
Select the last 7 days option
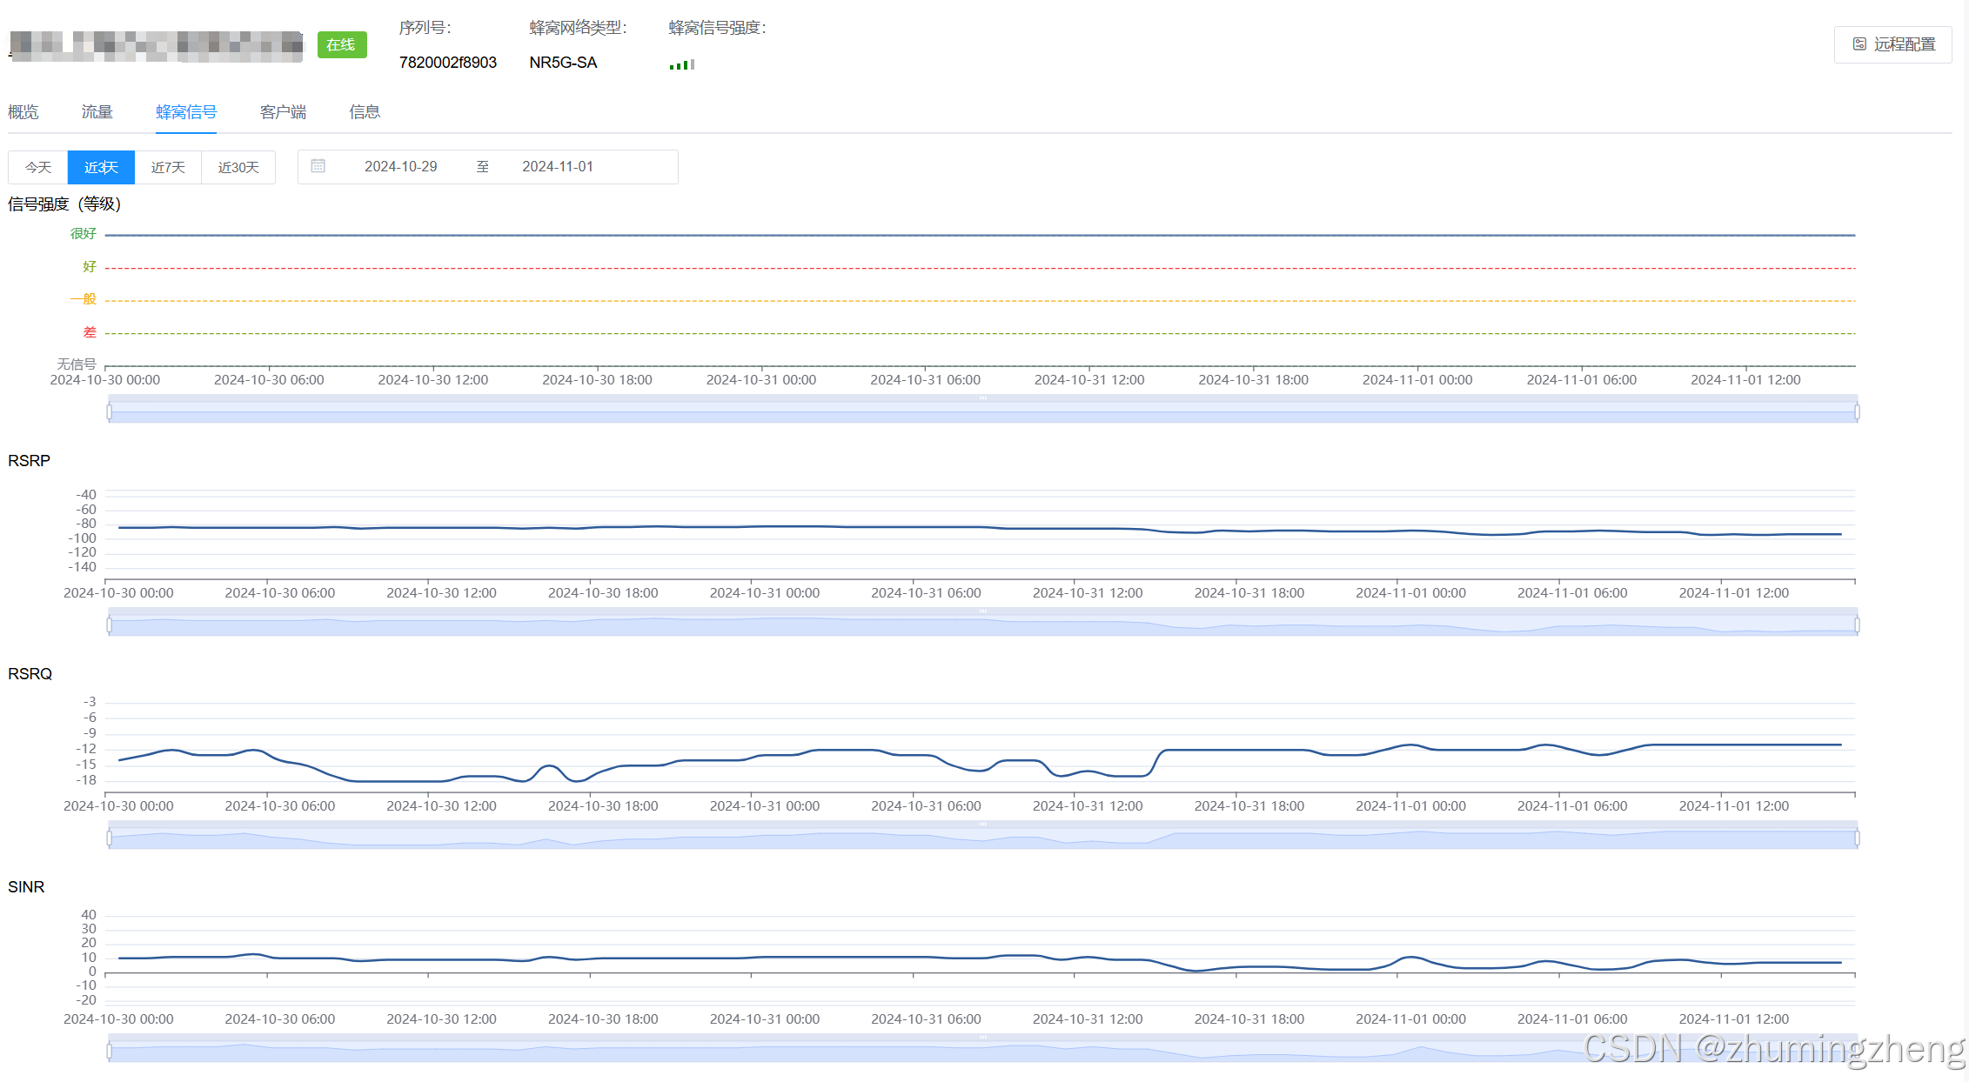pos(168,167)
